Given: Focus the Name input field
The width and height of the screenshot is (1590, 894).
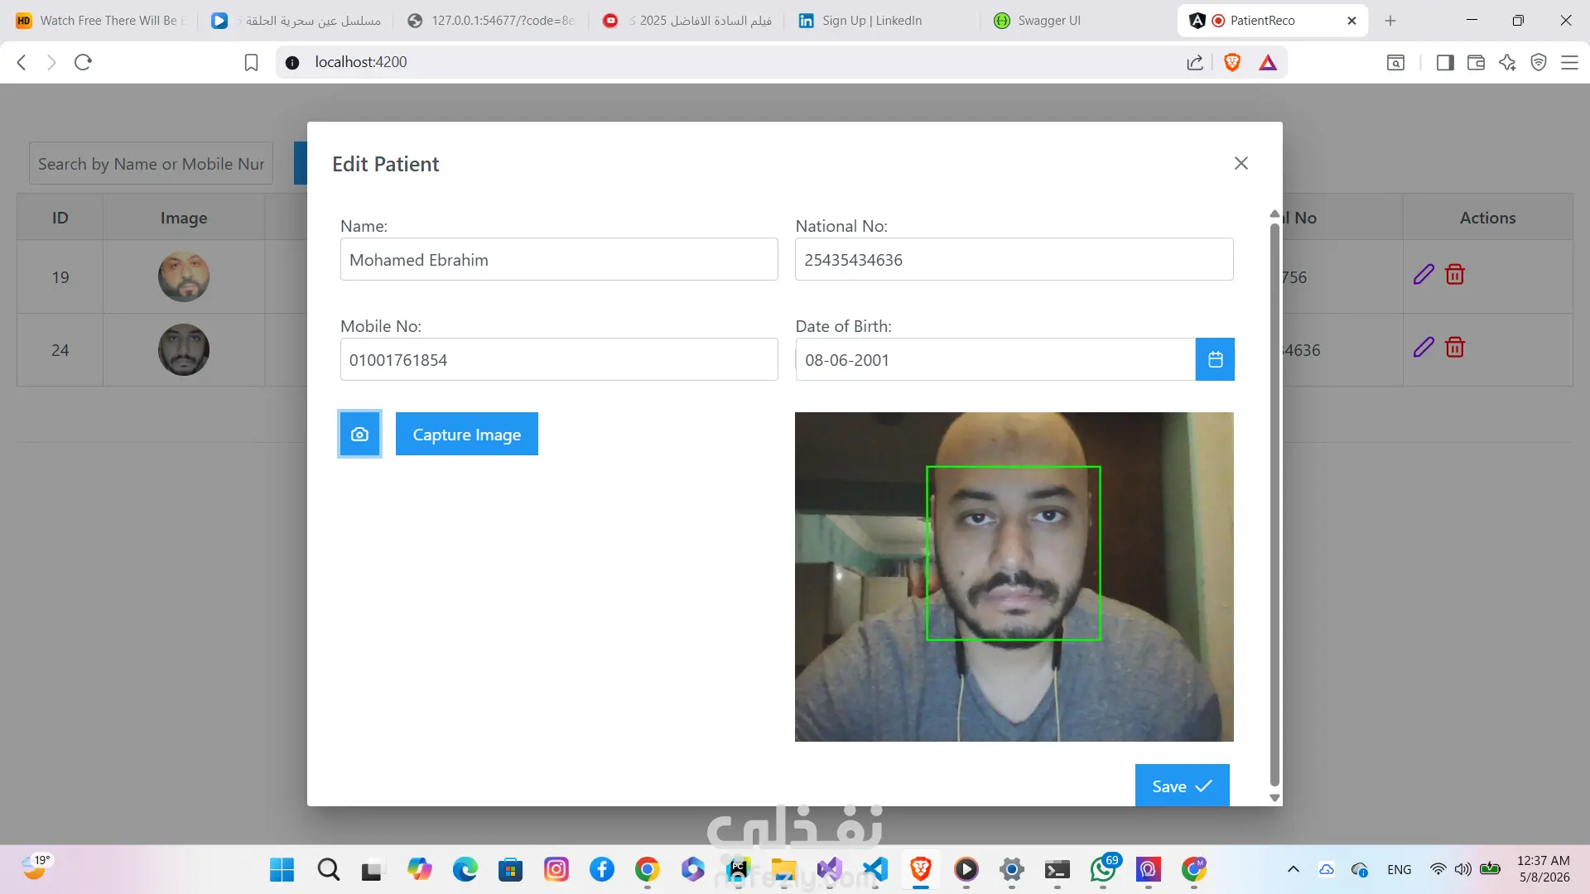Looking at the screenshot, I should tap(559, 259).
